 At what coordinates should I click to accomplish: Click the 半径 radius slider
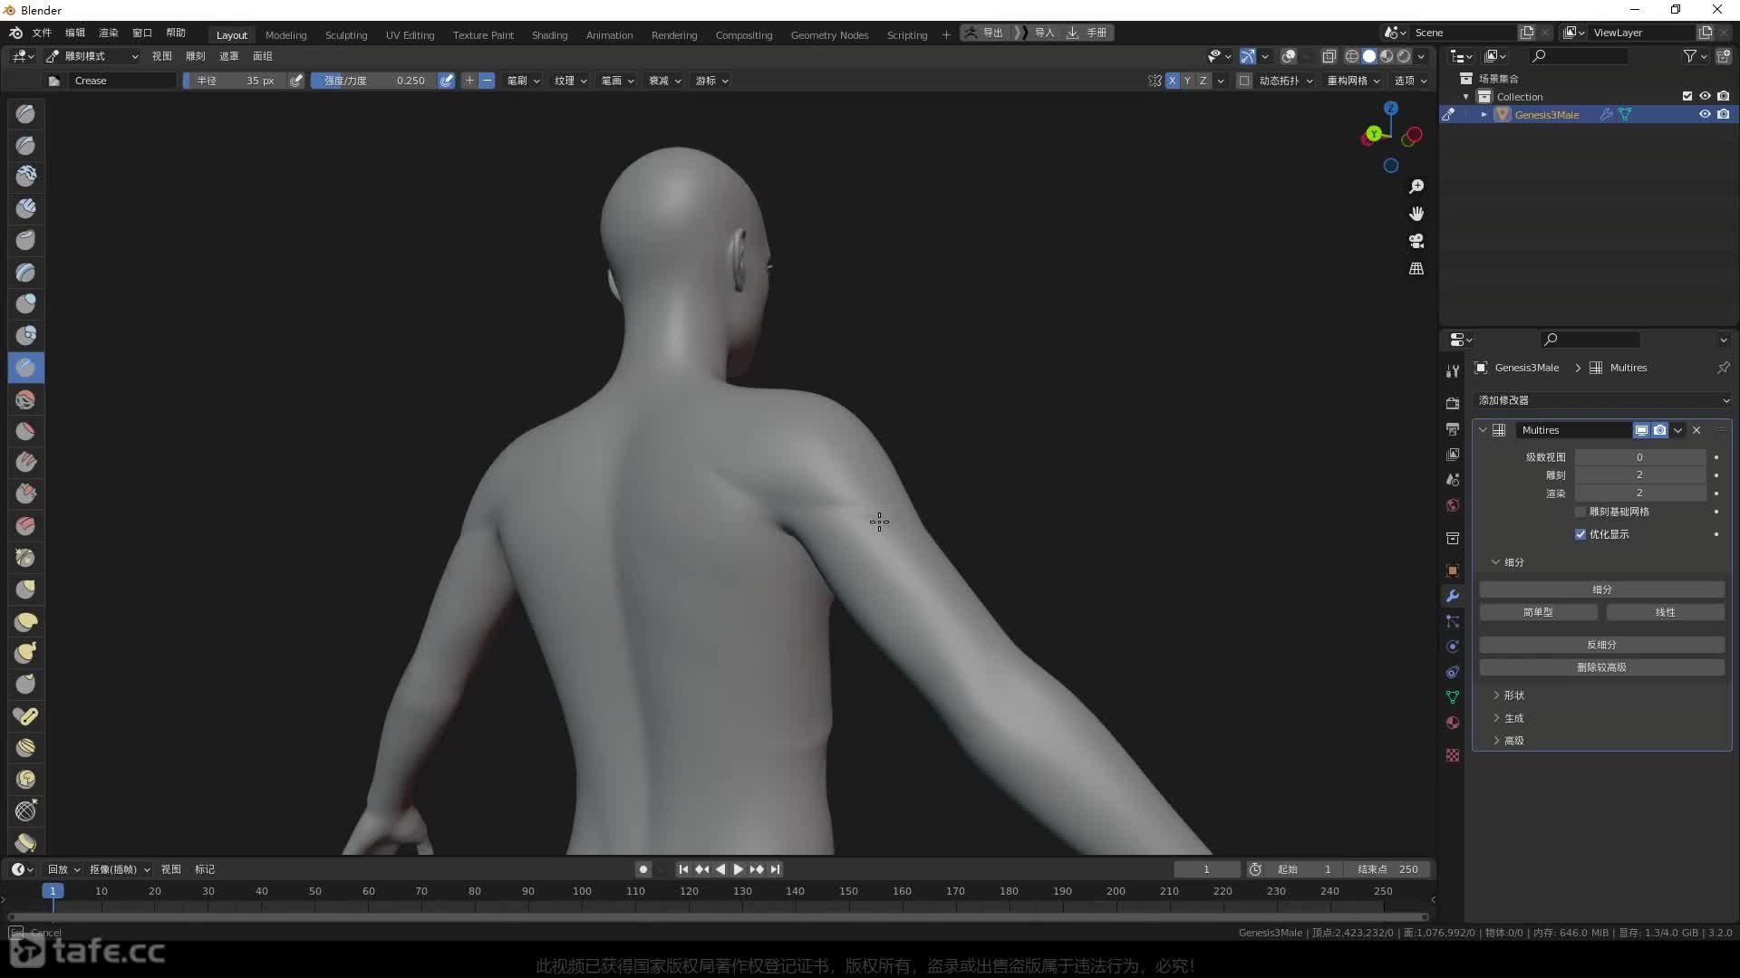(x=235, y=81)
